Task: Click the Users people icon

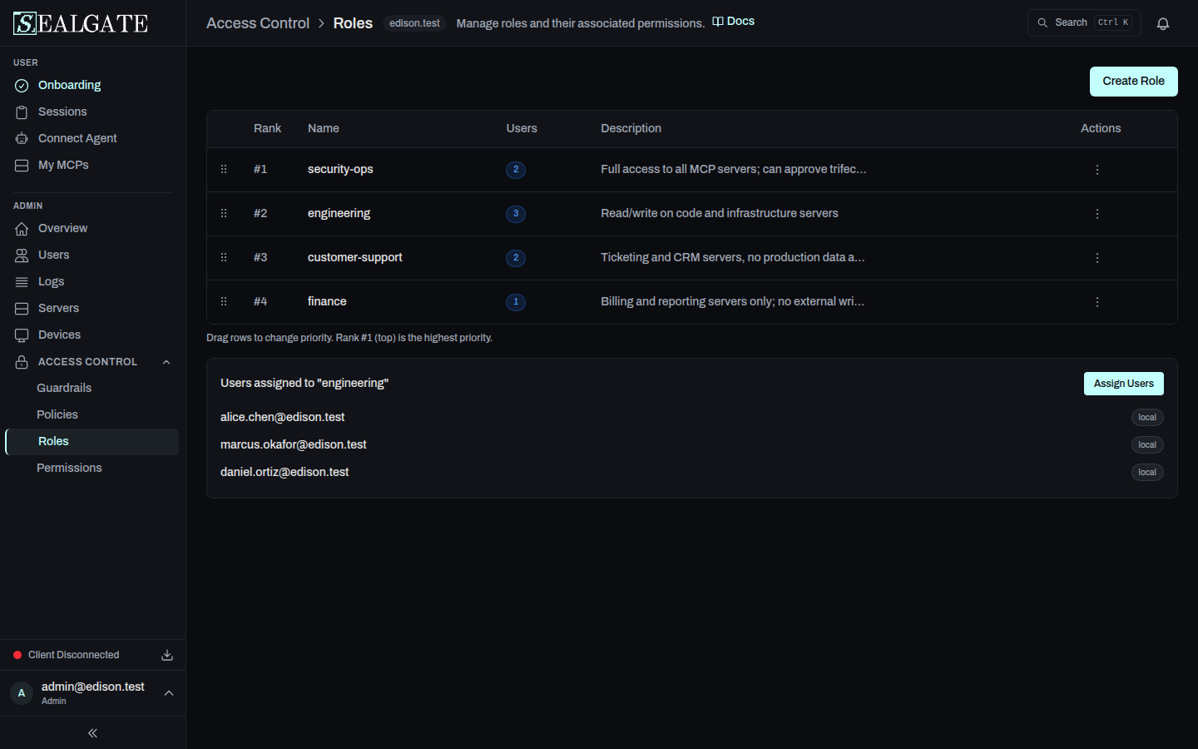Action: [22, 255]
